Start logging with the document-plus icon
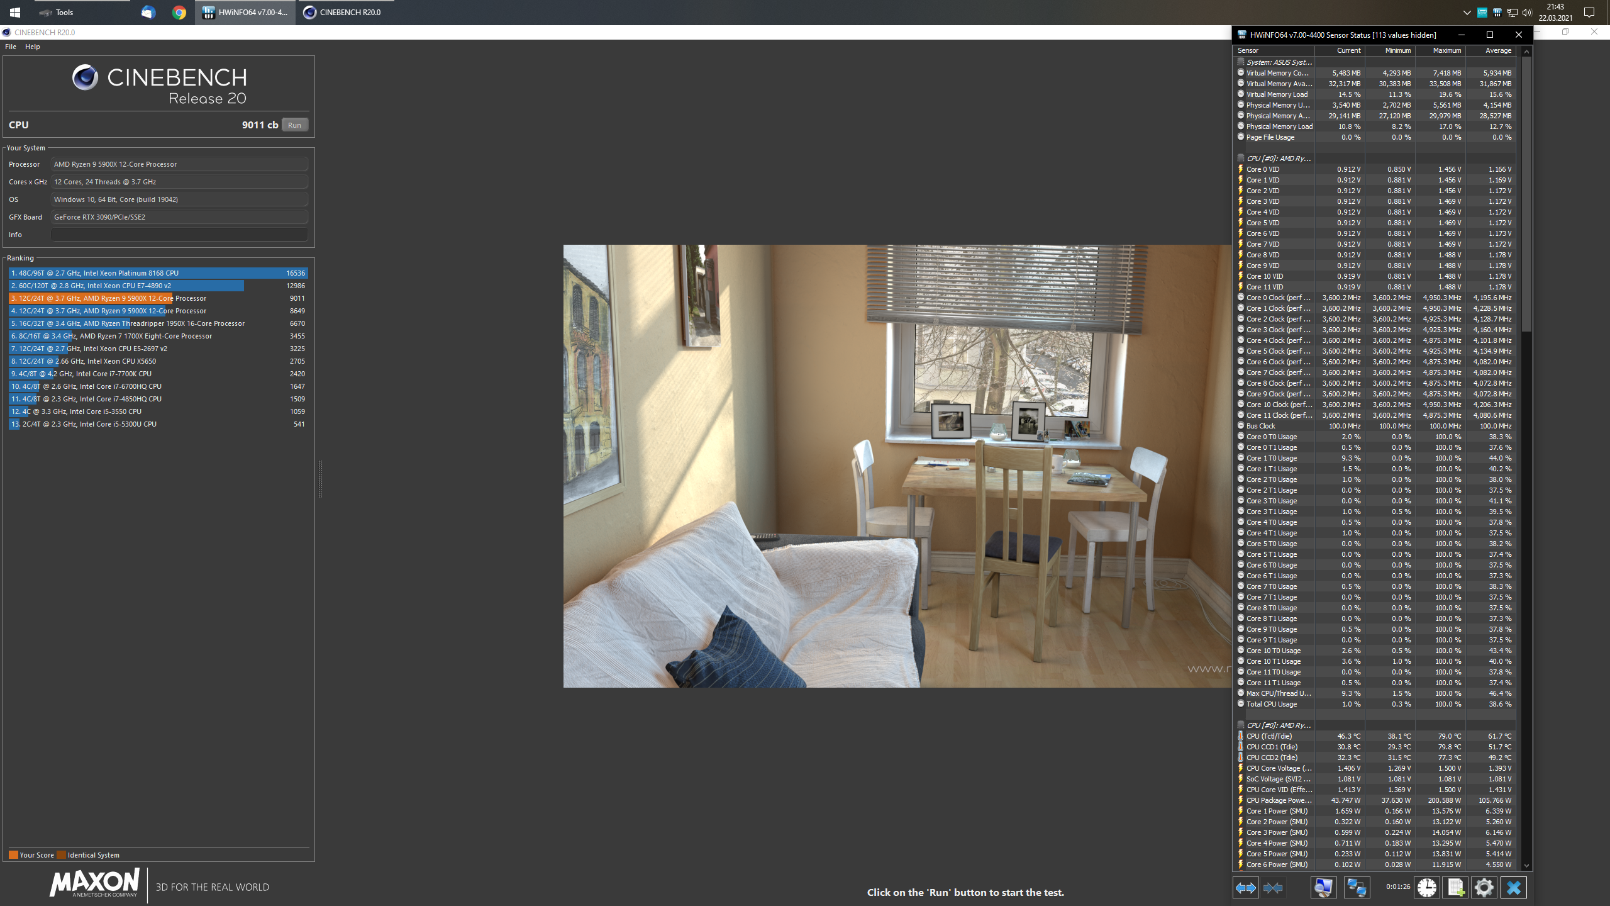Viewport: 1610px width, 906px height. click(x=1455, y=888)
